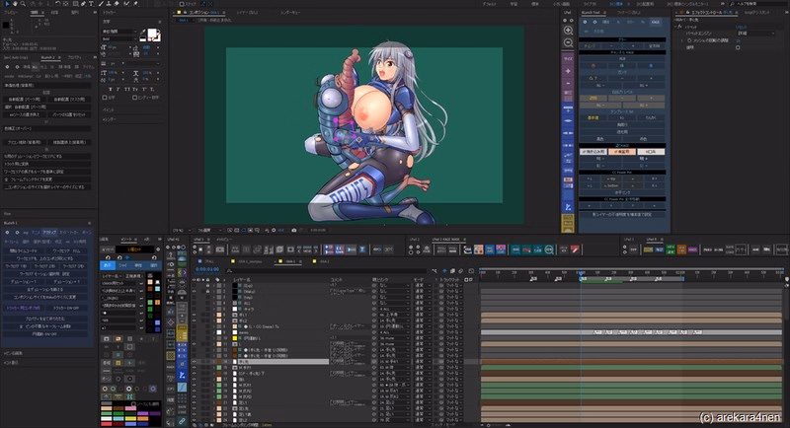Click the zoom-in magnifier icon beside the viewer
Image resolution: width=790 pixels, height=428 pixels.
568,30
